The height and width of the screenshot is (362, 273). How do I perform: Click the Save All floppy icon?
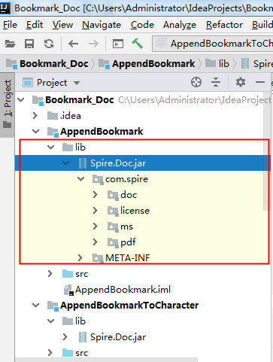pyautogui.click(x=29, y=44)
